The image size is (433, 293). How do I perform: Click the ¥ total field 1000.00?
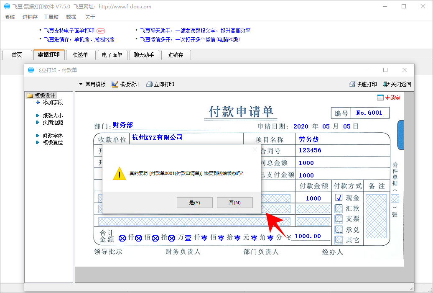tap(308, 236)
